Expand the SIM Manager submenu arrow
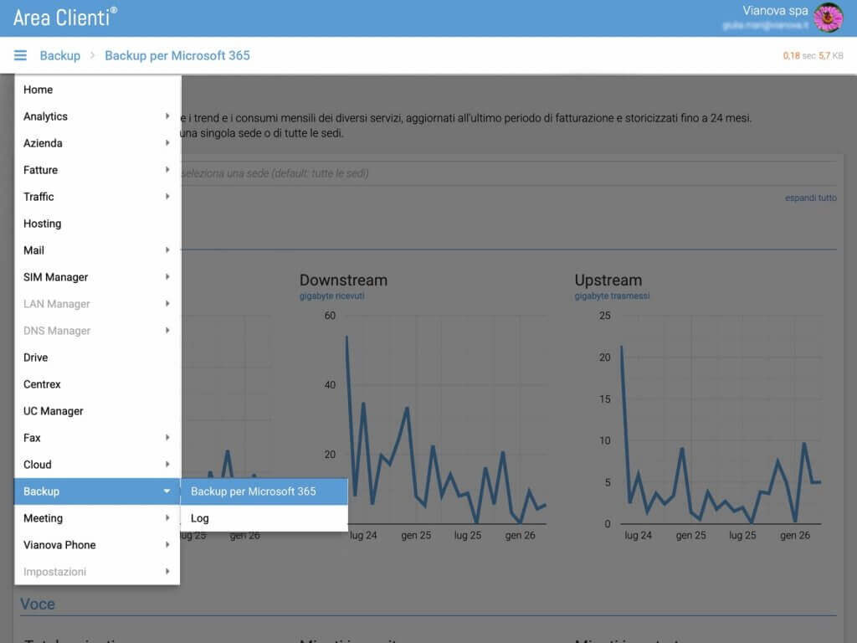 (167, 276)
